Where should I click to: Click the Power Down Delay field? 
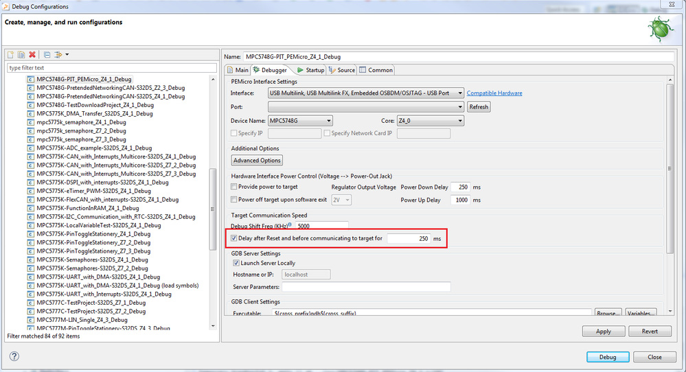[460, 187]
